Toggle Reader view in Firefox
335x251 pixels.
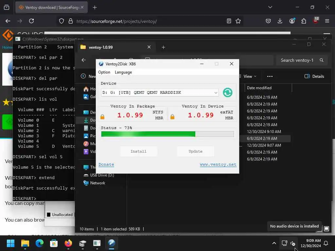tap(229, 21)
